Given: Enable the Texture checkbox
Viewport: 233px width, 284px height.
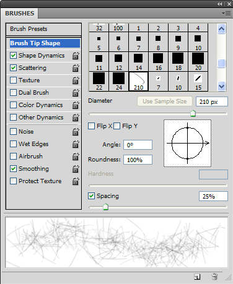Looking at the screenshot, I should coord(13,80).
